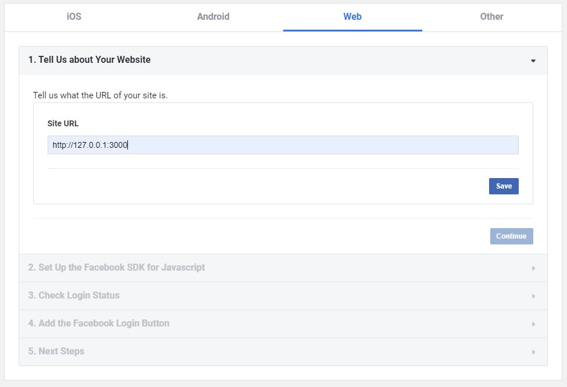Collapse section 1 using its down arrow
The height and width of the screenshot is (387, 567).
click(x=533, y=61)
